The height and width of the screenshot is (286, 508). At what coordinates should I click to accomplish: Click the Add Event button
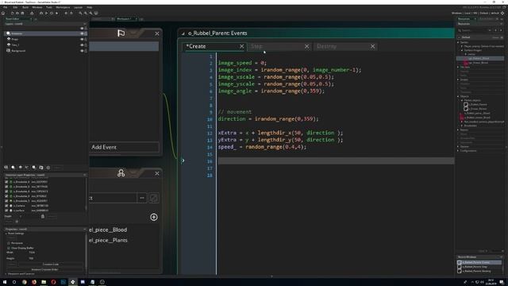(x=124, y=147)
